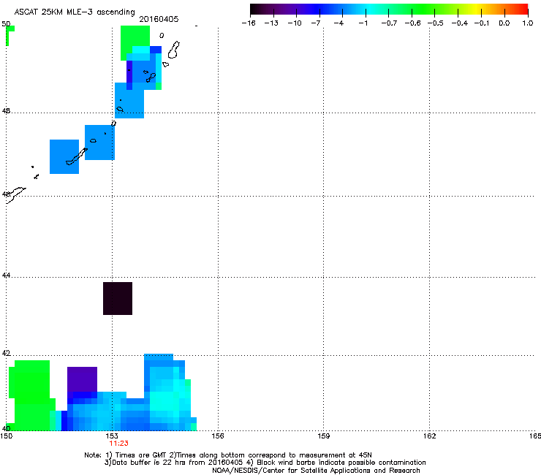Viewport: 541px width, 475px height.
Task: Click the date label '20160405'
Action: (x=159, y=19)
